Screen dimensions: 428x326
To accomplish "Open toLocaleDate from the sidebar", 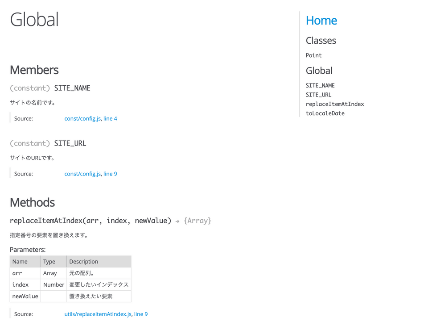I will pos(325,113).
